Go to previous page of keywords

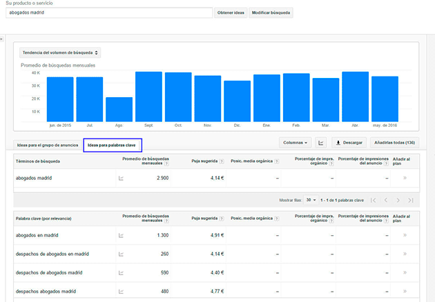point(385,200)
